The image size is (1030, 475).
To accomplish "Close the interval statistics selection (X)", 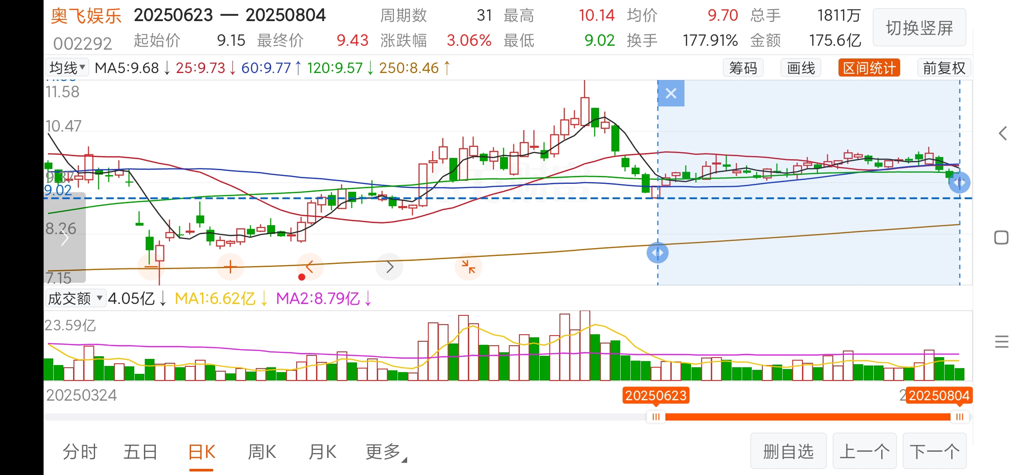I will [x=671, y=93].
